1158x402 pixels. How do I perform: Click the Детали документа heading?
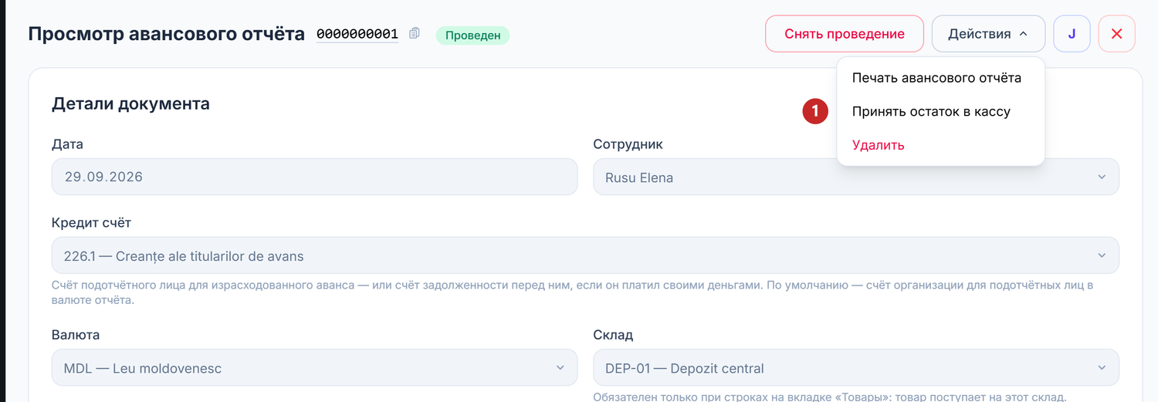[x=130, y=103]
